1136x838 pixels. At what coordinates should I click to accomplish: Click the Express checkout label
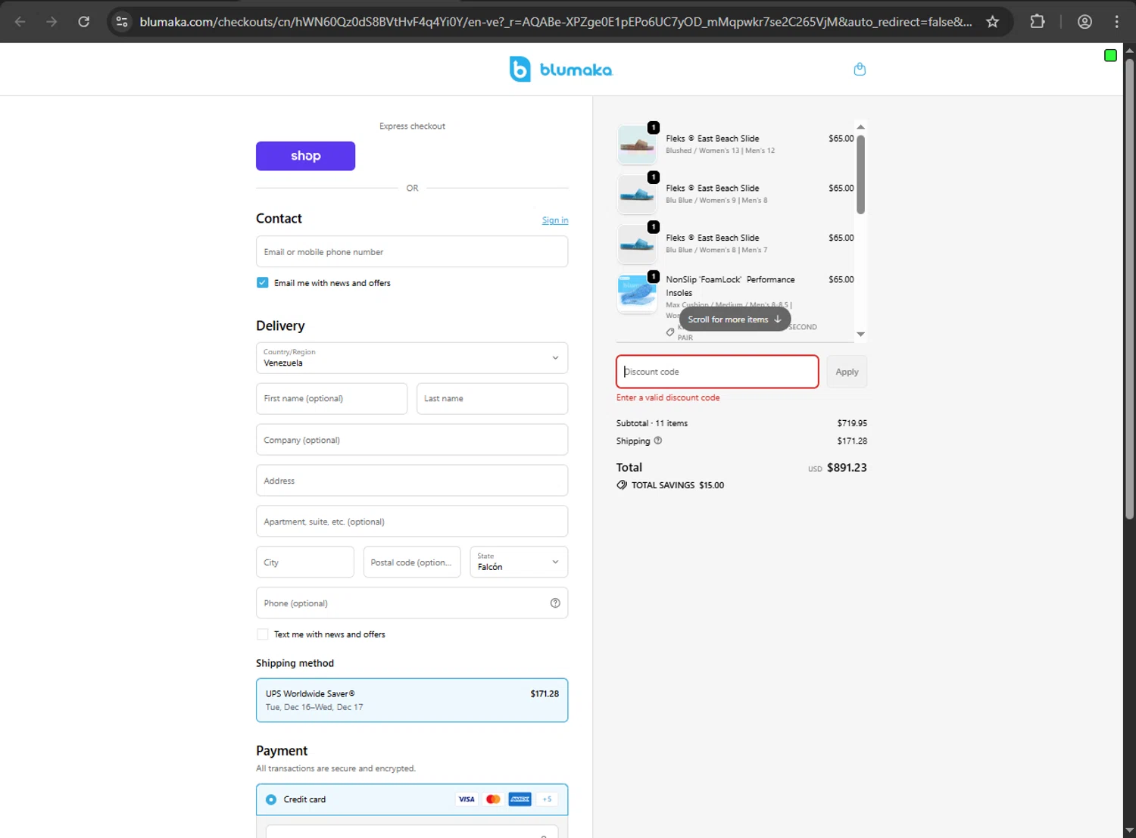click(x=412, y=126)
